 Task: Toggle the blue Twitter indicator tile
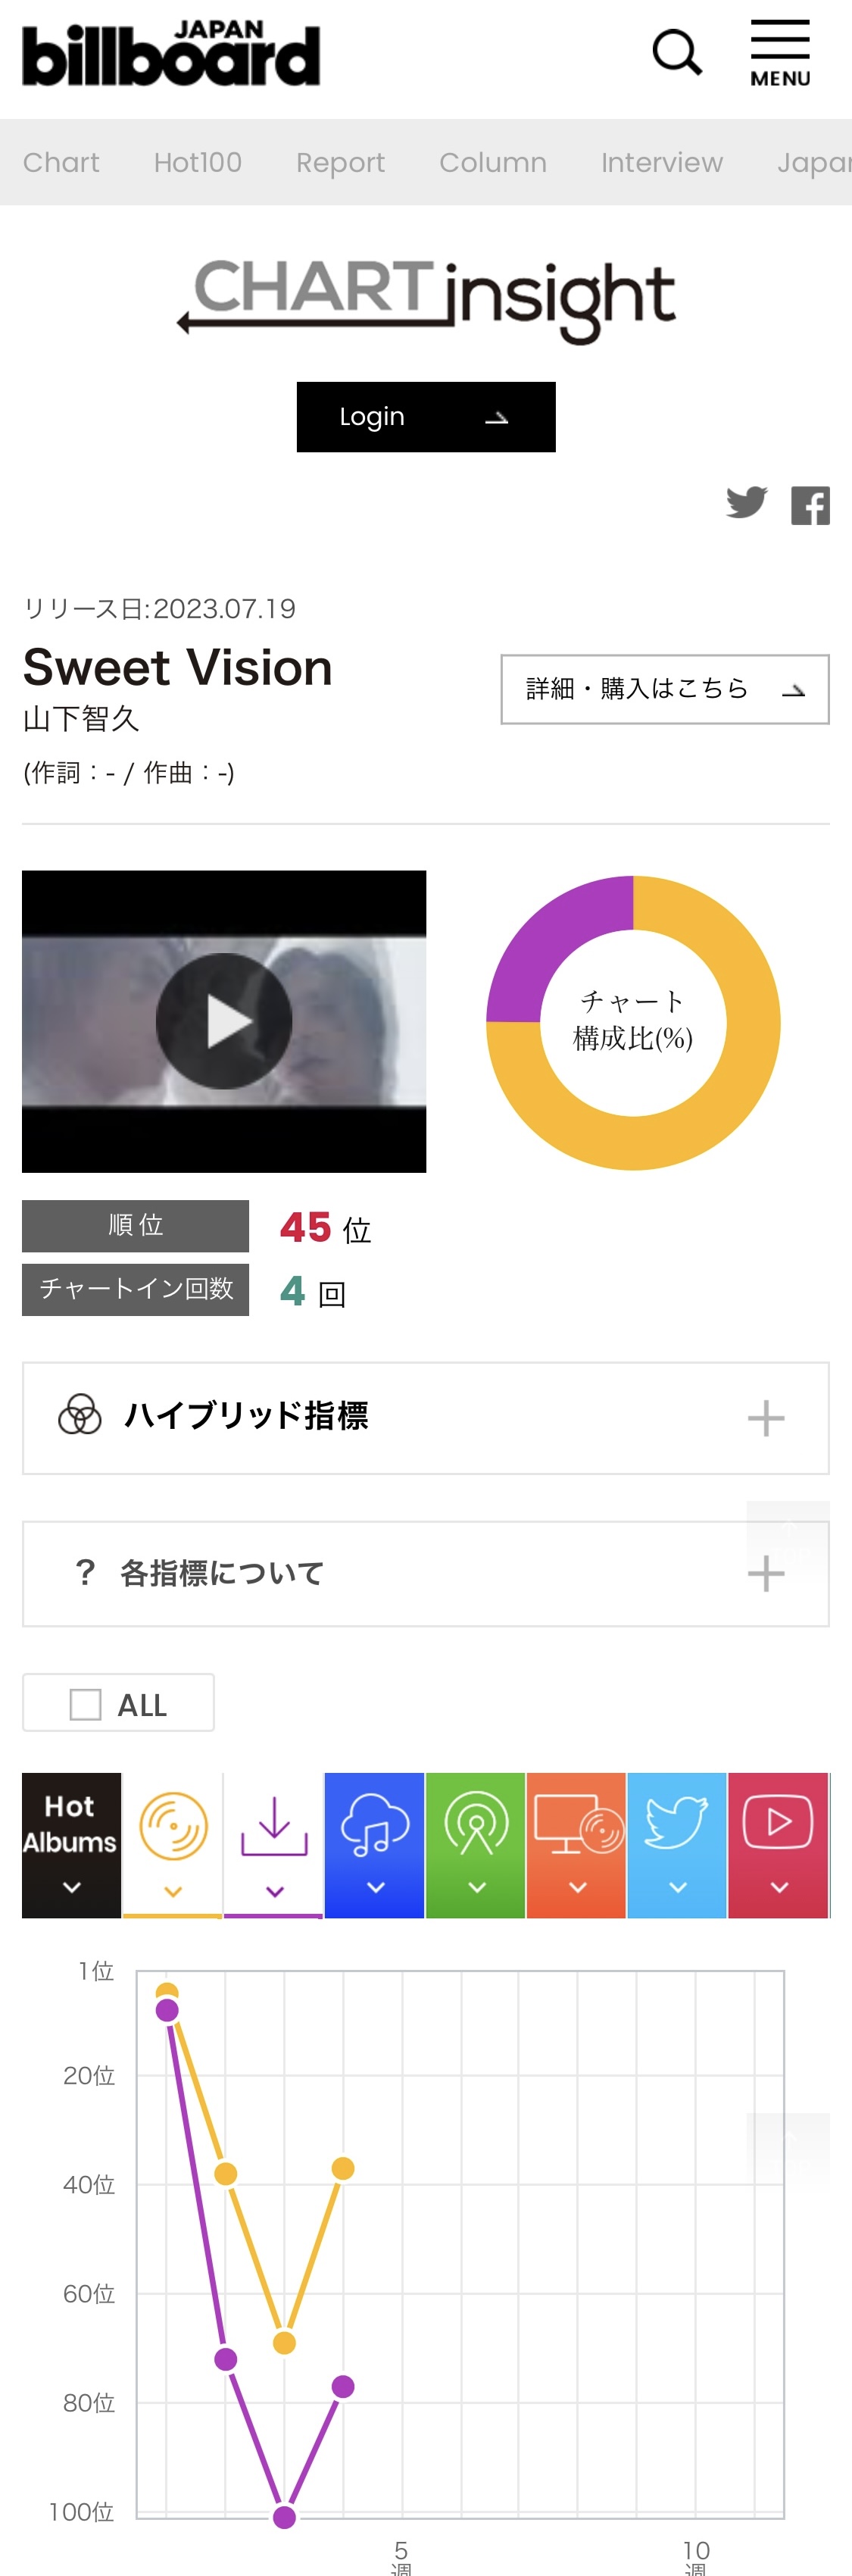pos(677,1844)
